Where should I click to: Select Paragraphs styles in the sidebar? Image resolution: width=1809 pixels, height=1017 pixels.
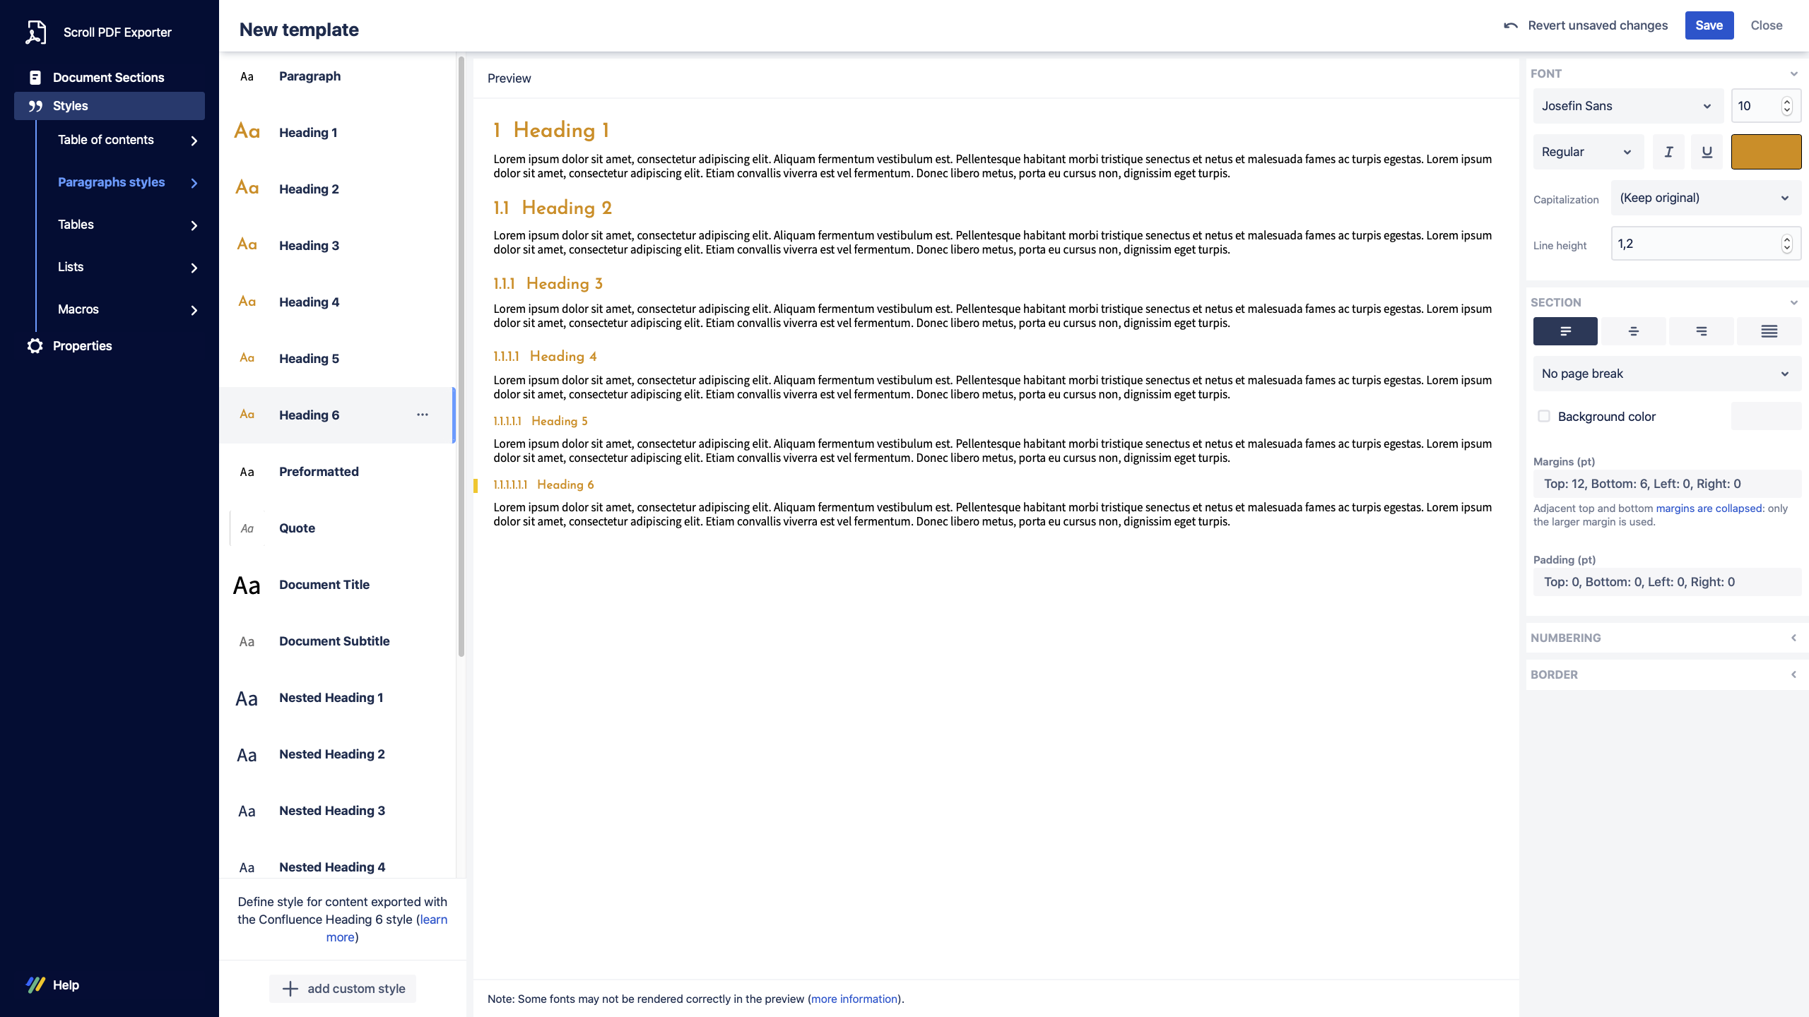(x=111, y=182)
